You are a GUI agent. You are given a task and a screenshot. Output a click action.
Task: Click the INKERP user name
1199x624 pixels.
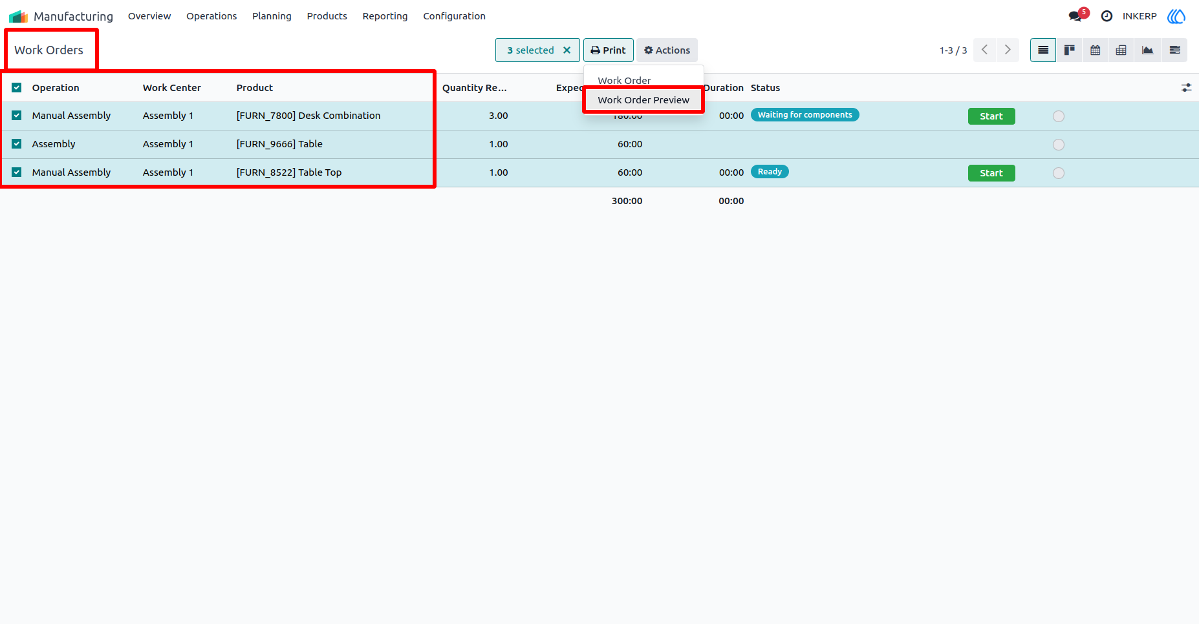pyautogui.click(x=1140, y=16)
